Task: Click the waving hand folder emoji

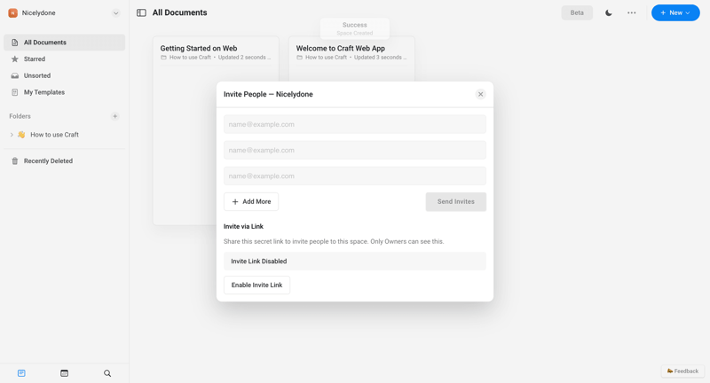Action: pyautogui.click(x=21, y=135)
